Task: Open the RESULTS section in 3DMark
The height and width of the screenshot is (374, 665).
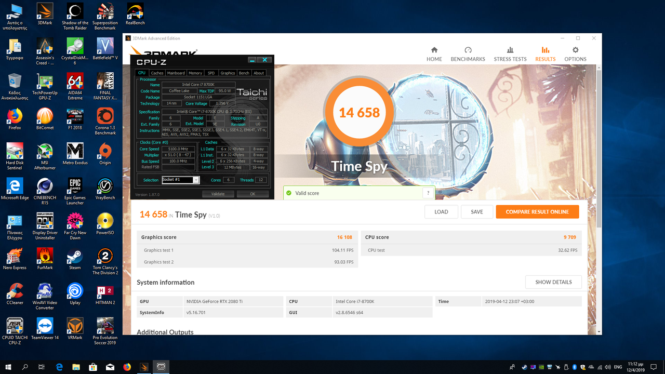Action: click(545, 54)
